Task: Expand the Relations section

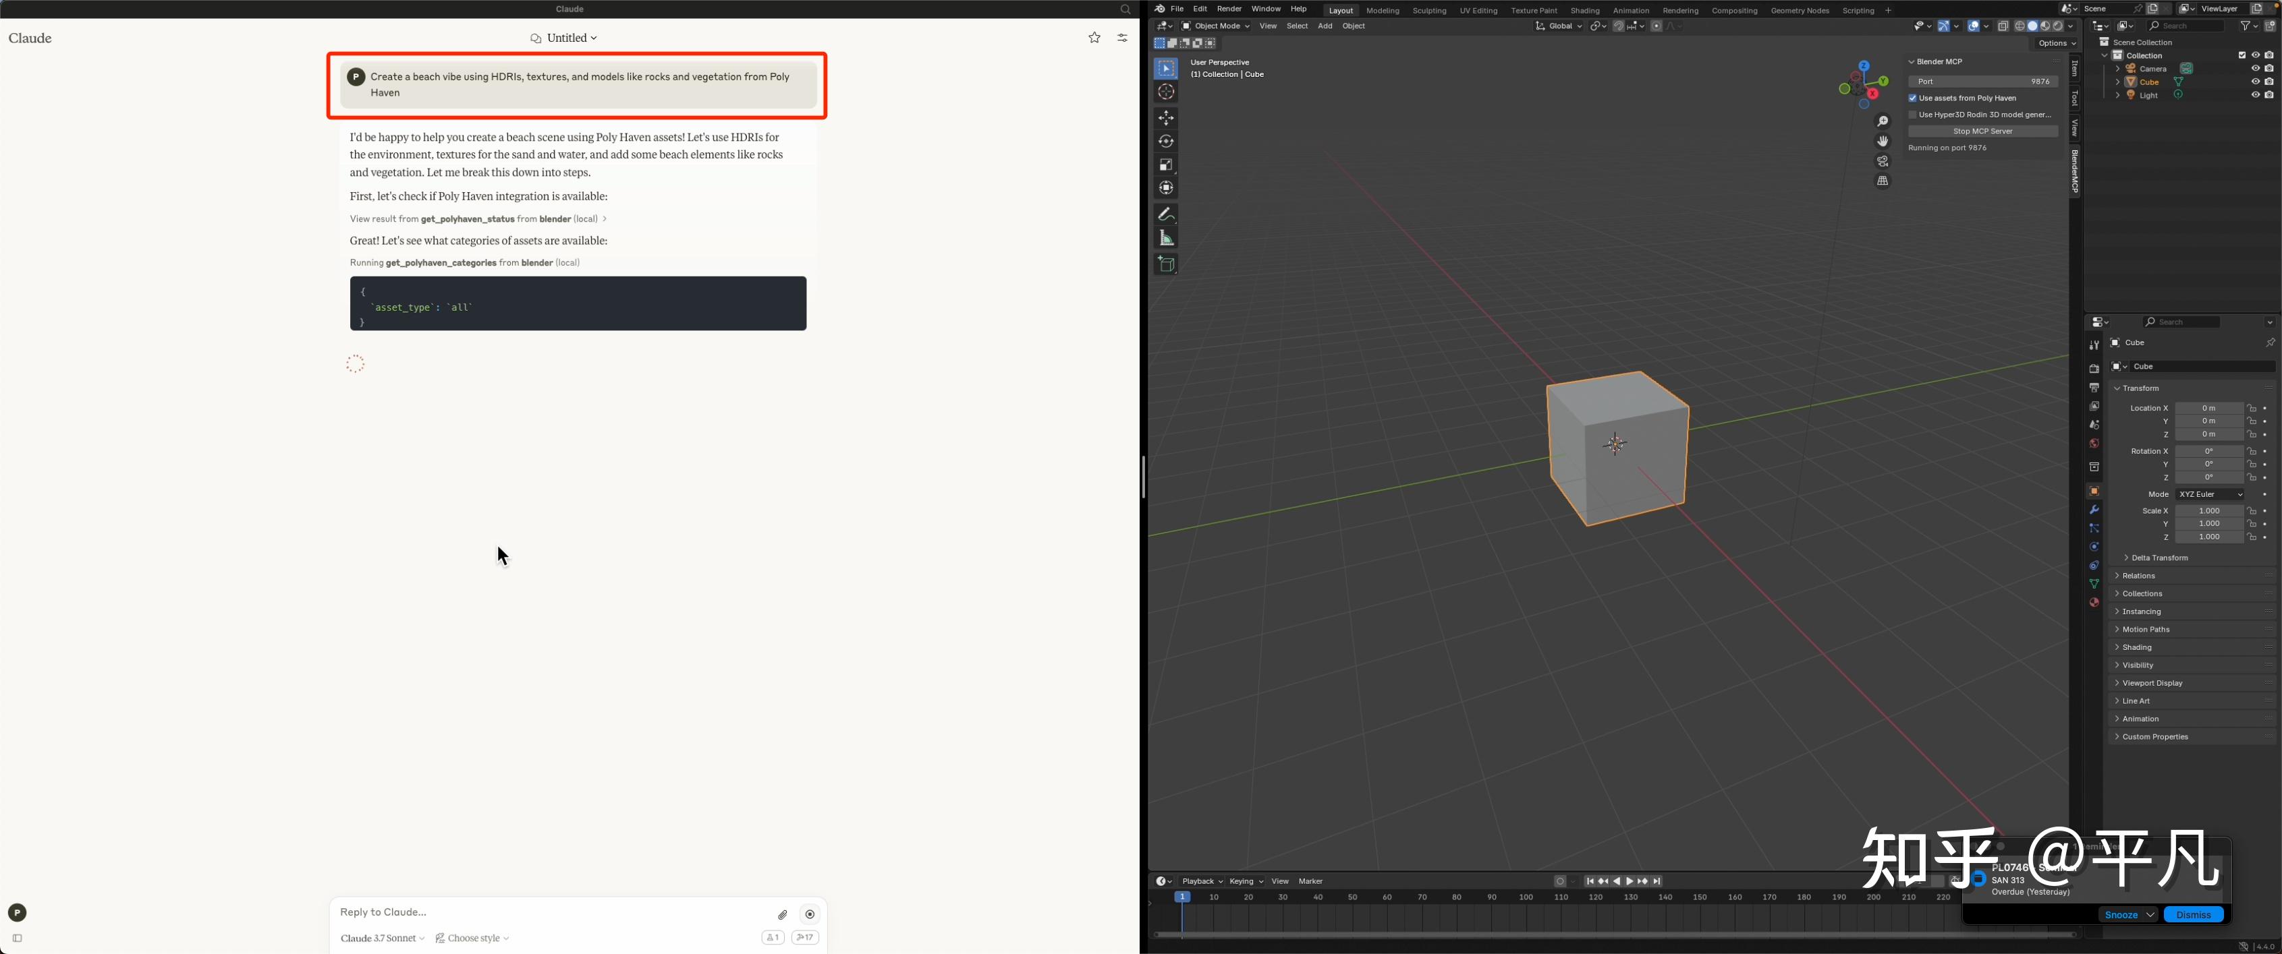Action: pos(2140,575)
